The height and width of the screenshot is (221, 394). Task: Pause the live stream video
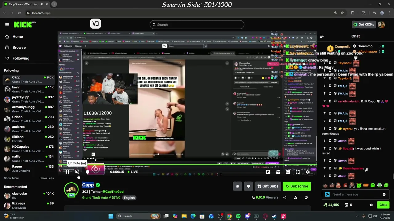tap(67, 172)
